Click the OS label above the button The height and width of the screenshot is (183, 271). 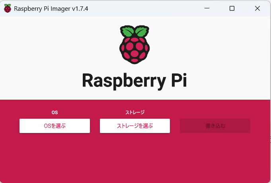pos(55,112)
